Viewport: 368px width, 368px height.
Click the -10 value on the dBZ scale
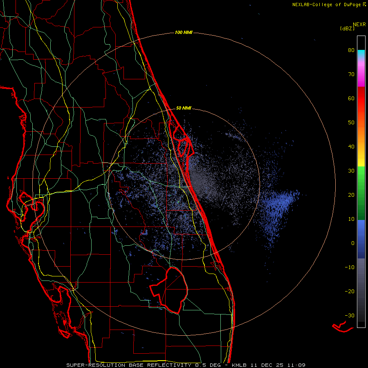click(x=350, y=267)
